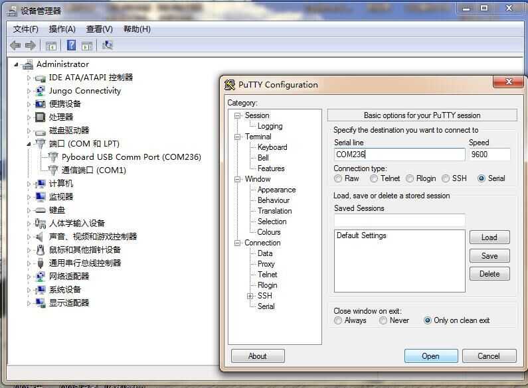Click the IDE ATA/ATAPI 控制器 device icon
The width and height of the screenshot is (528, 388).
click(41, 78)
